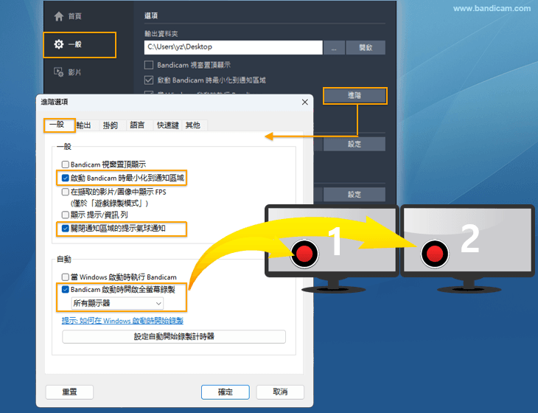
Task: Uncheck Bandicam 啟動時開啟全螢幕錄製
Action: (x=66, y=289)
